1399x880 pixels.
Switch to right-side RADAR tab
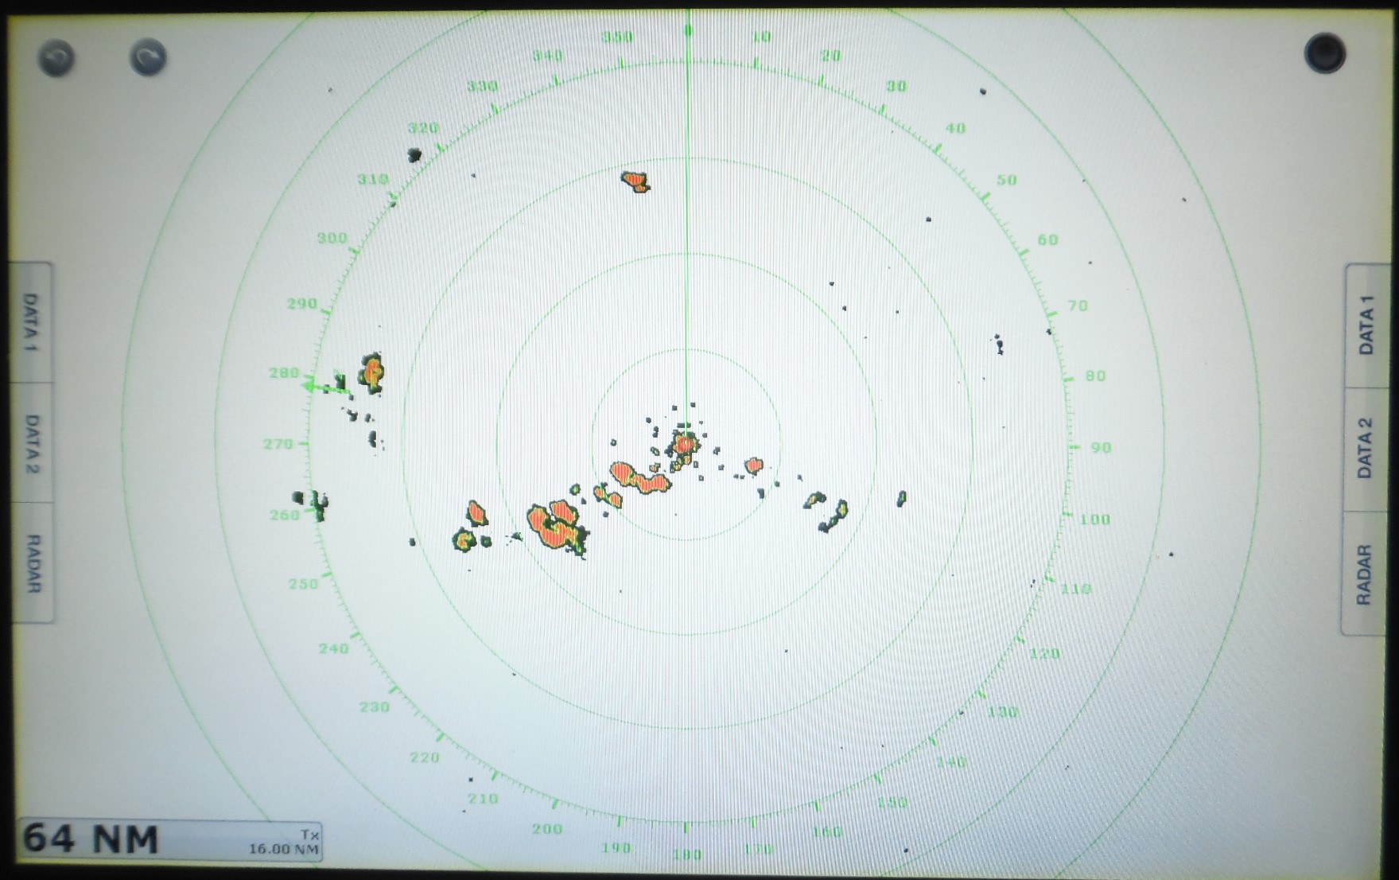tap(1364, 574)
